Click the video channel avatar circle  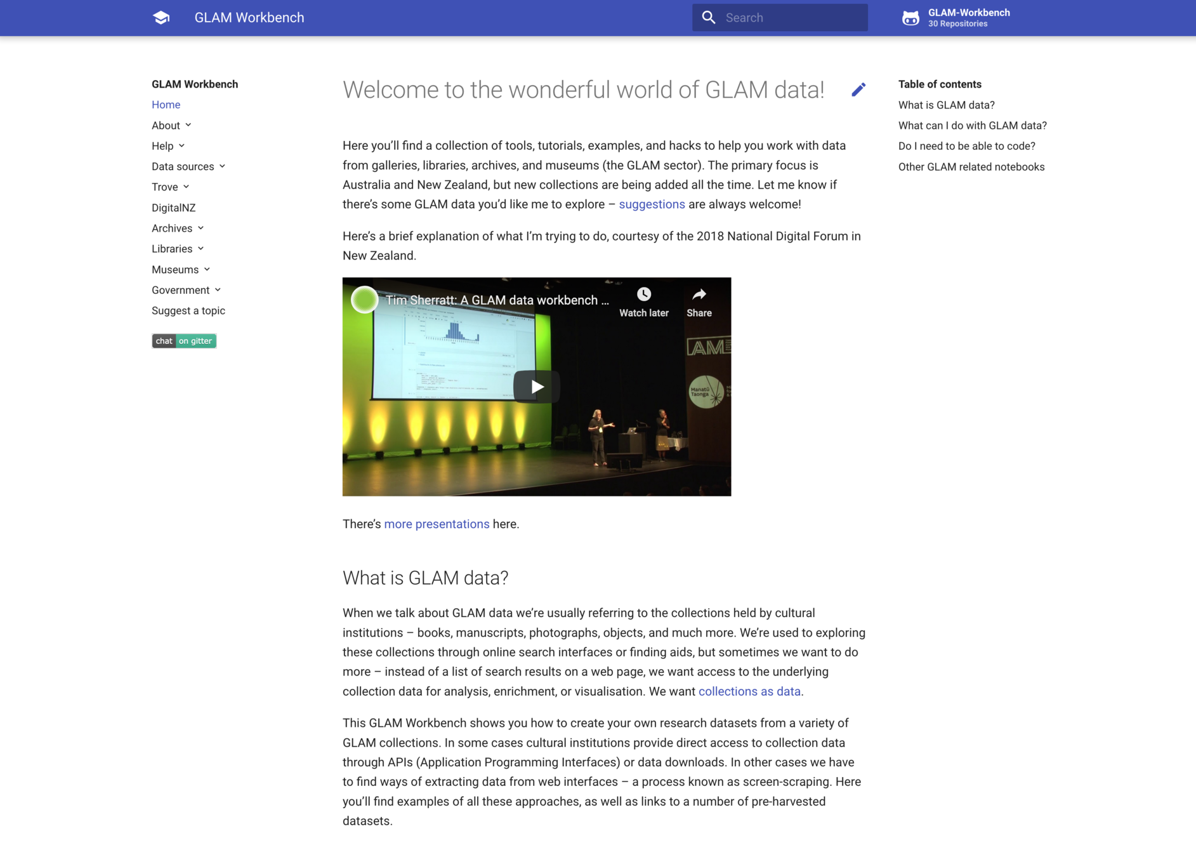click(x=365, y=300)
